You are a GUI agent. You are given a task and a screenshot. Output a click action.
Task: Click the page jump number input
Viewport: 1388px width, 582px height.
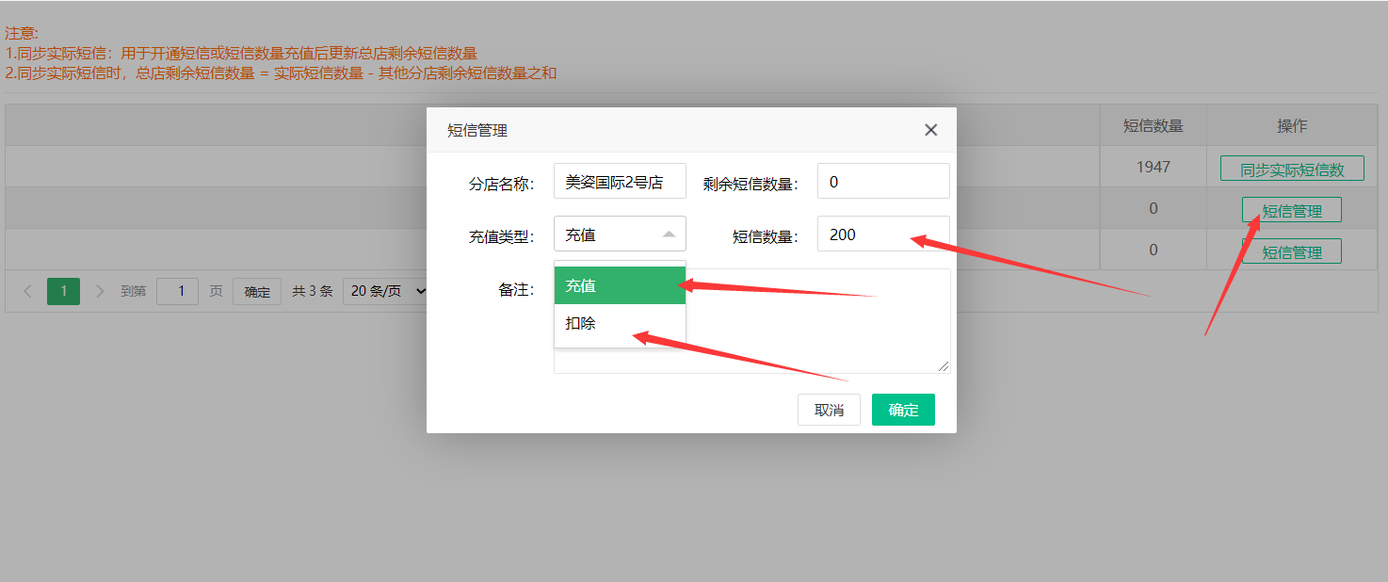(x=177, y=291)
